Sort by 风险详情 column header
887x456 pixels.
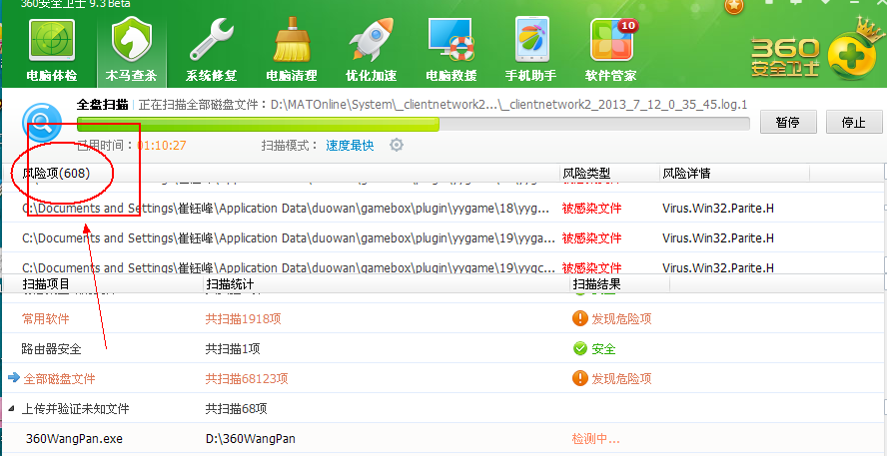point(686,174)
